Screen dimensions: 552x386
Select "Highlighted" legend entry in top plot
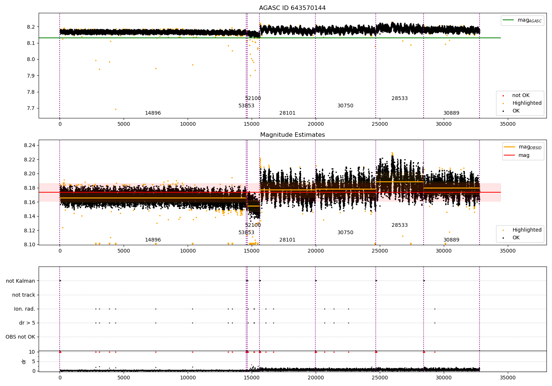527,103
